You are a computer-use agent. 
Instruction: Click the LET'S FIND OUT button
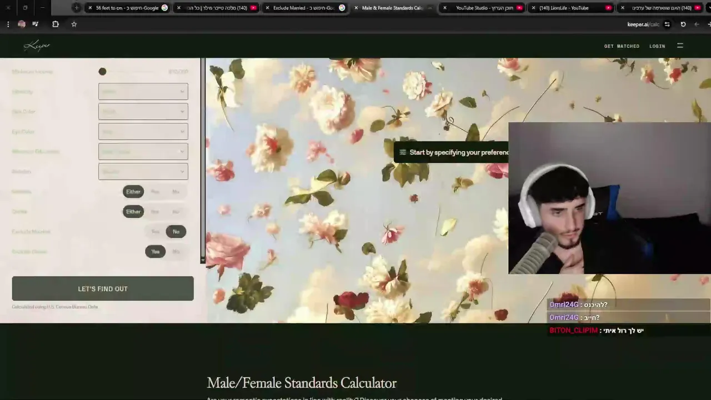click(x=103, y=289)
